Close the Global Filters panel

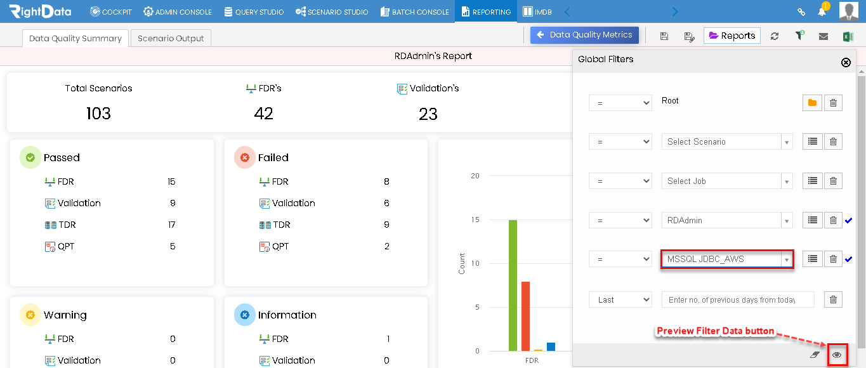(846, 62)
